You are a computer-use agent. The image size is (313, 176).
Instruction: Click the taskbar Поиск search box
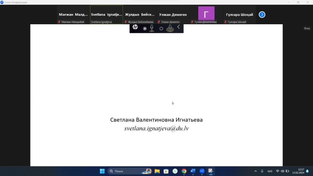pyautogui.click(x=129, y=171)
